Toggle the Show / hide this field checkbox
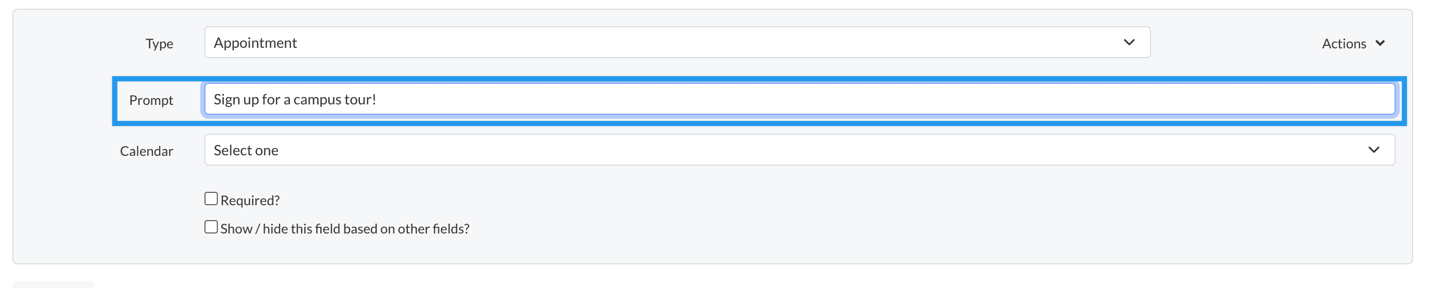Viewport: 1444px width, 288px height. click(211, 227)
